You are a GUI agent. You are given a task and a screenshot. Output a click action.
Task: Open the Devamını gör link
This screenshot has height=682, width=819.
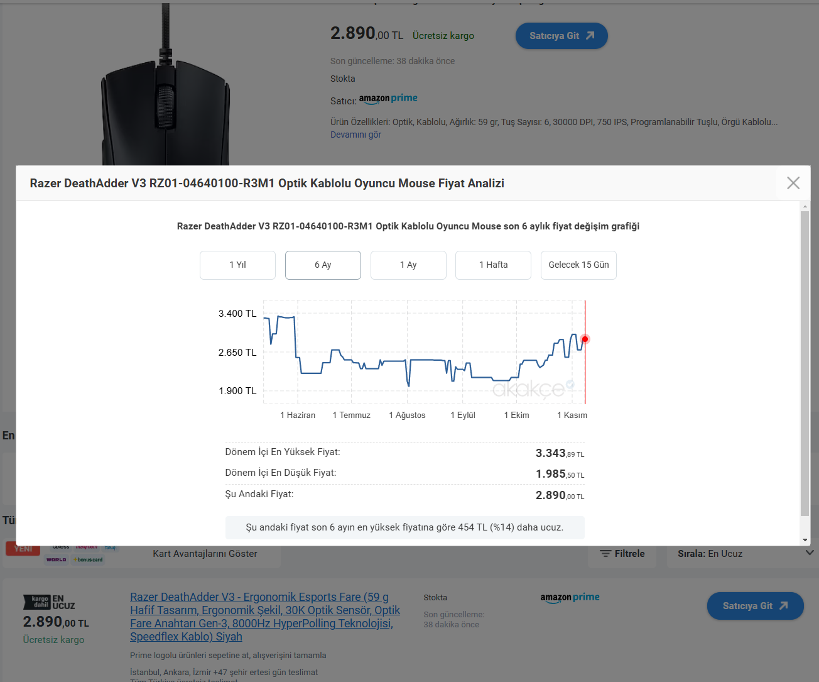point(355,135)
